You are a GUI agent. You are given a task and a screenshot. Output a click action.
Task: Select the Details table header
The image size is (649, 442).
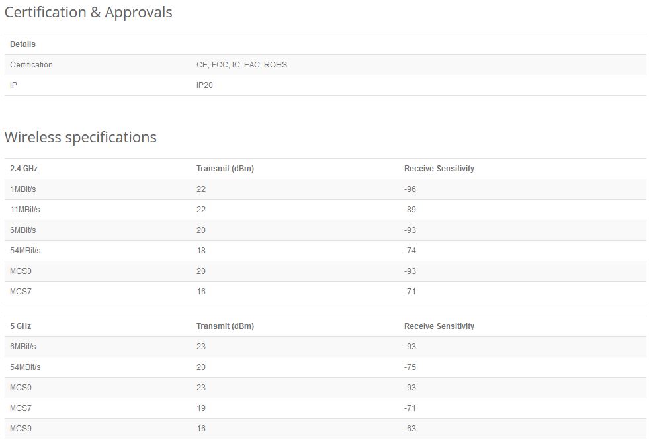23,44
